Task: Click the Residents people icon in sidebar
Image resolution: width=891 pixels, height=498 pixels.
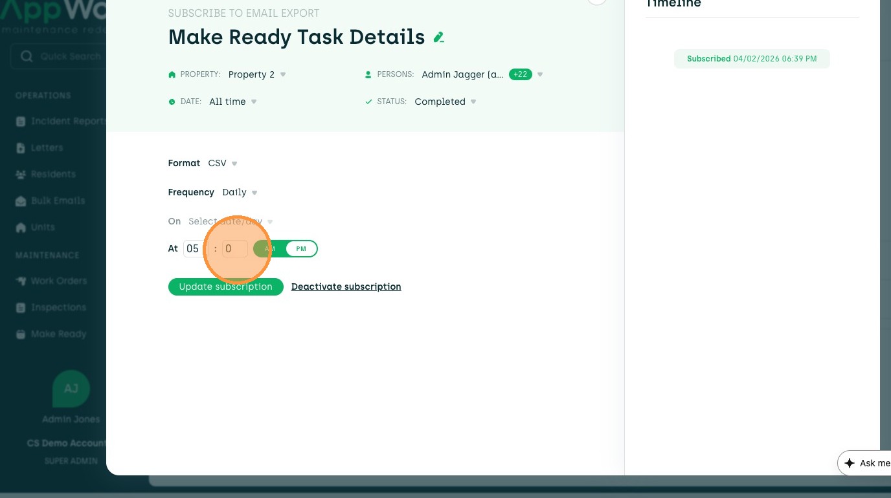Action: [x=21, y=175]
